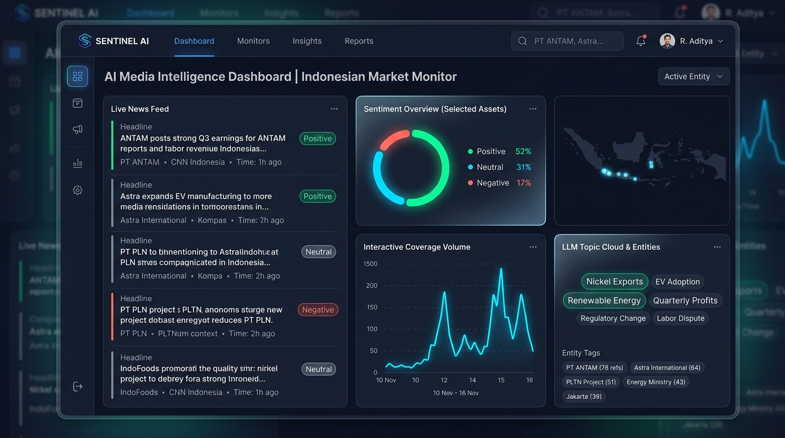Open the notification bell
Image resolution: width=785 pixels, height=438 pixels.
[x=641, y=41]
